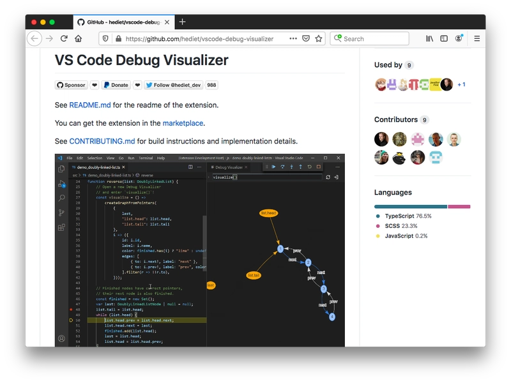The height and width of the screenshot is (383, 511).
Task: Click the Sponsor badge
Action: click(x=71, y=85)
